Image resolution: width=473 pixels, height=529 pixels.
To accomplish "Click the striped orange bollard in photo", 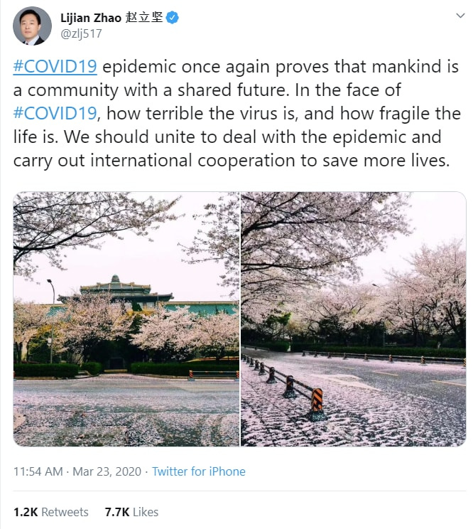I will pos(317,400).
